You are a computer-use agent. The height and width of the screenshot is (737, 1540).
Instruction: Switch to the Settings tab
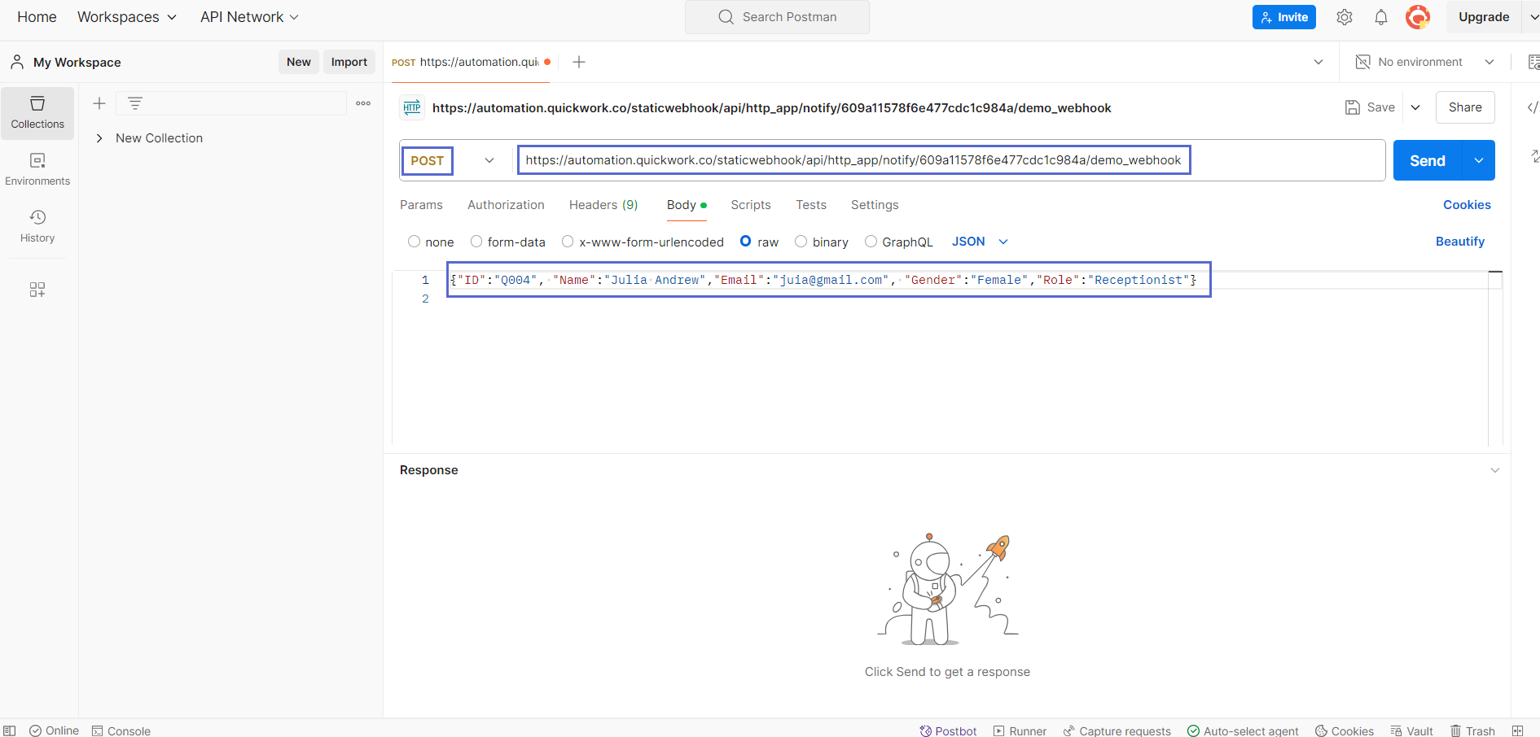[x=875, y=205]
